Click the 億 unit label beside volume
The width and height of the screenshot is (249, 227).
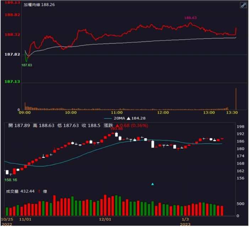tap(45, 191)
